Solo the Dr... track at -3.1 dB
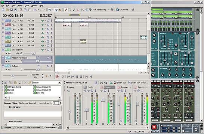Image resolution: width=204 pixels, height=134 pixels. click(52, 20)
